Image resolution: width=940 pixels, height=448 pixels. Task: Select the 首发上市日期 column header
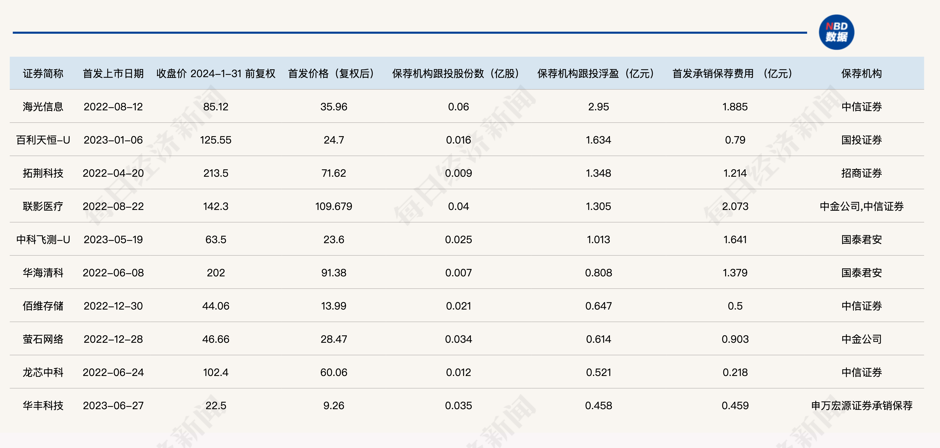113,74
